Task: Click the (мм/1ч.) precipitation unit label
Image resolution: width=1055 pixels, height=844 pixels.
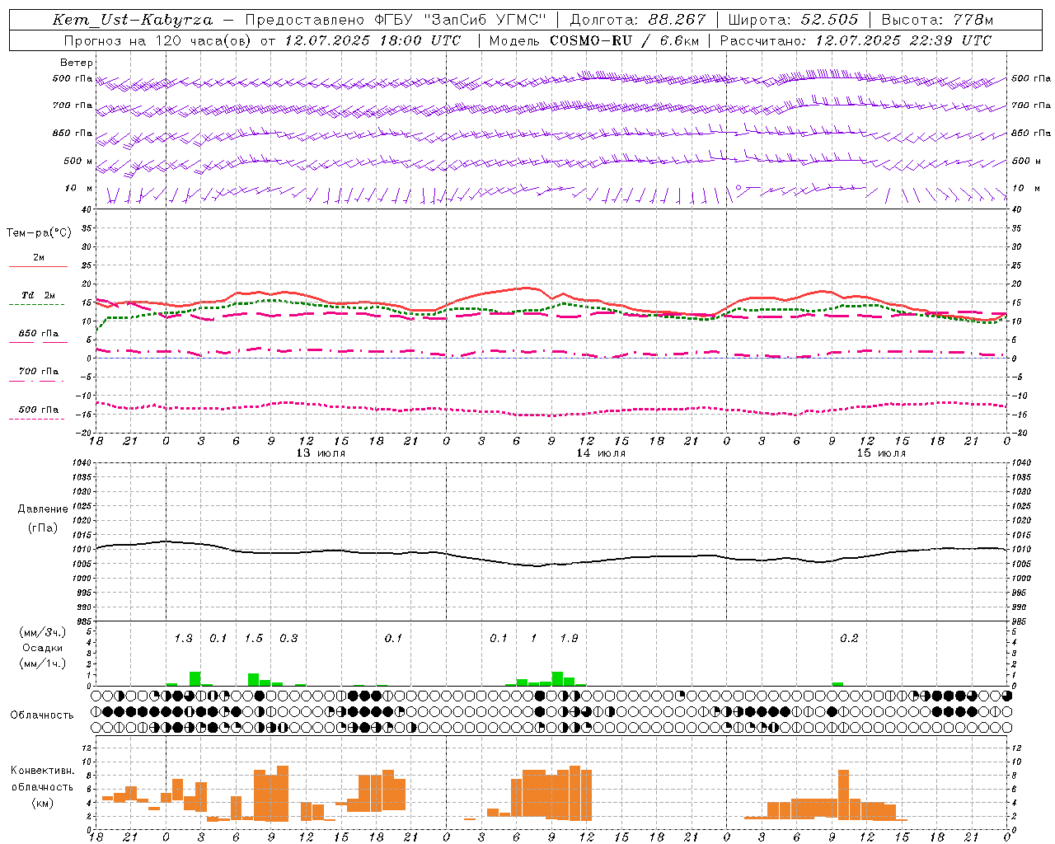Action: point(43,663)
